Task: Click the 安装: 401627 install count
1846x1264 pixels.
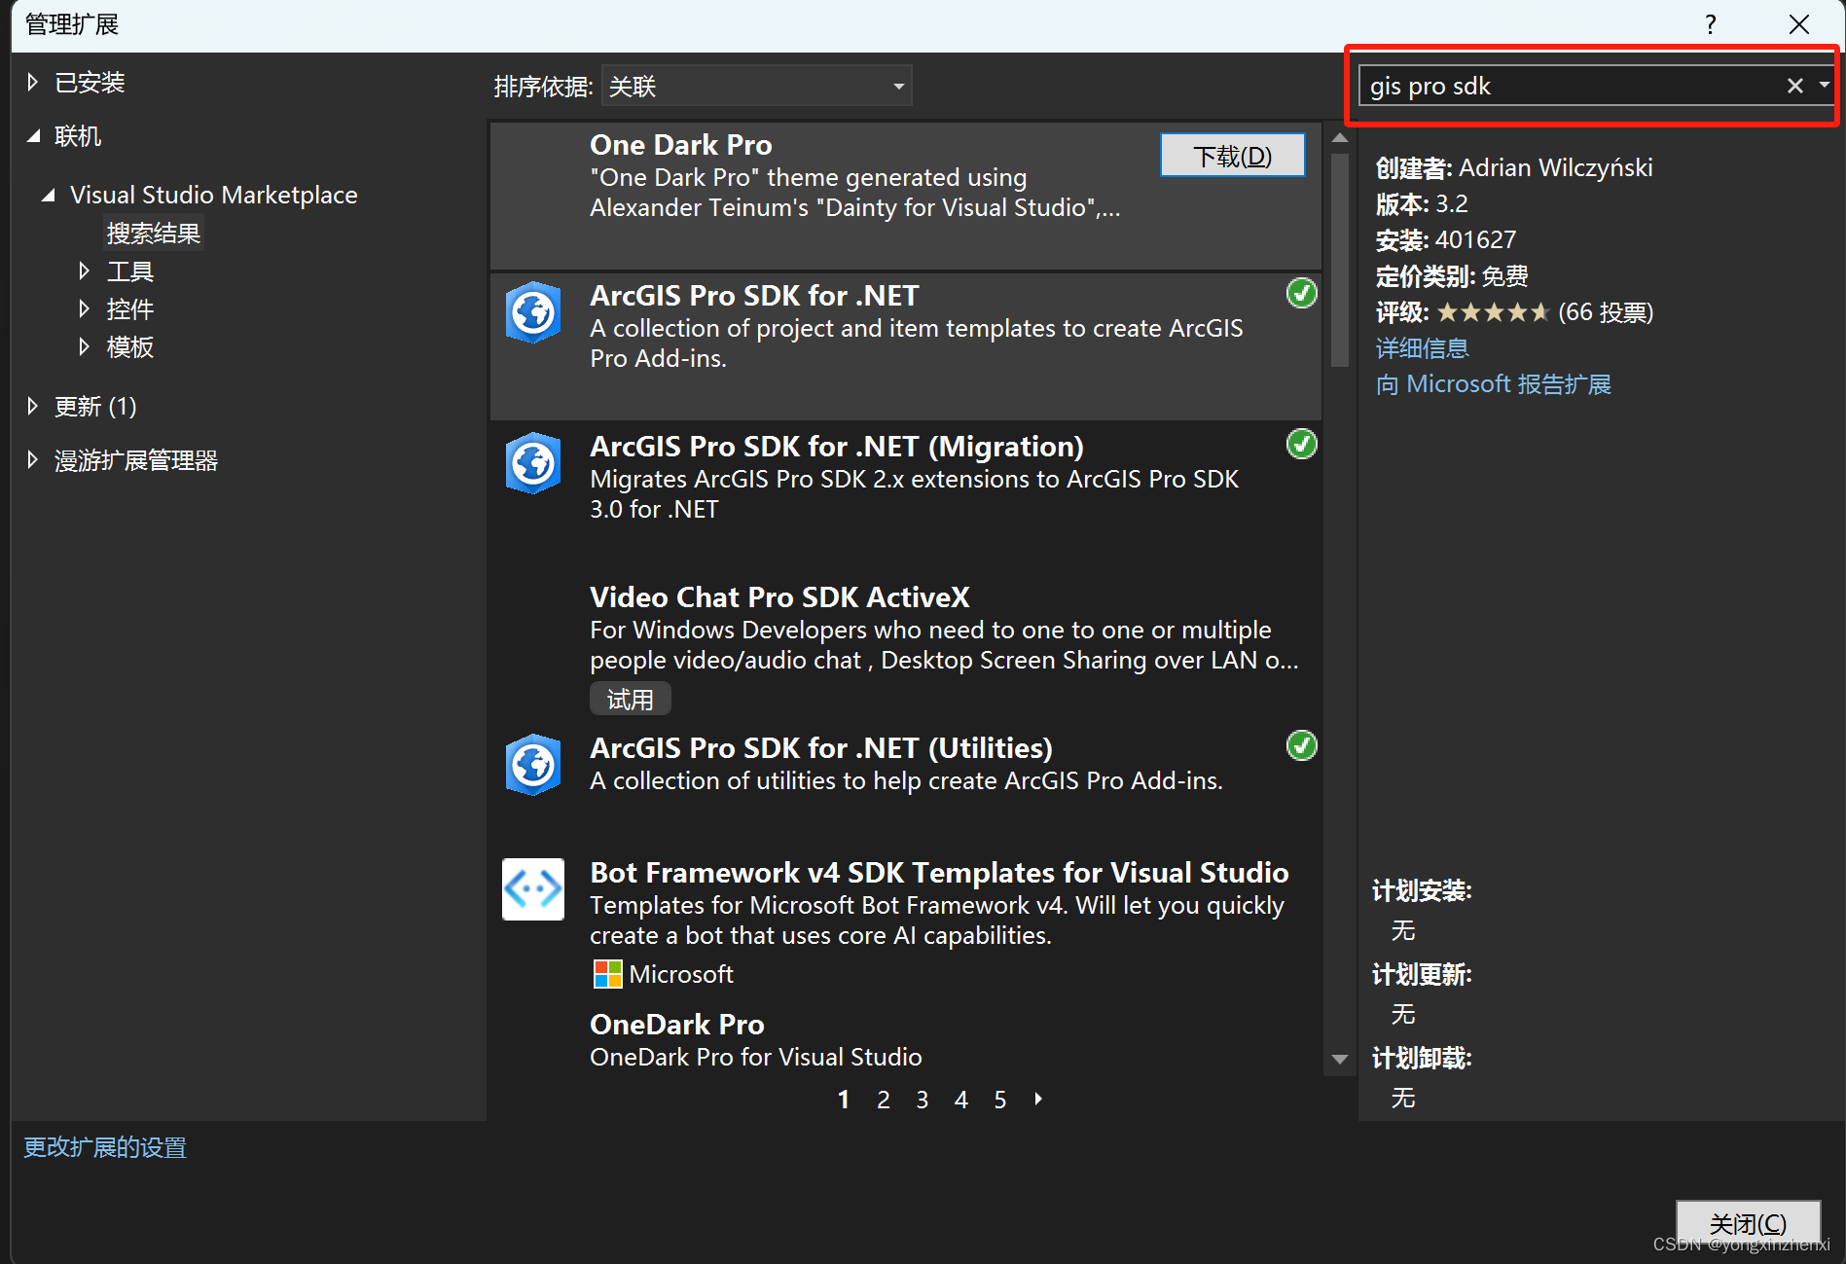Action: click(1445, 240)
